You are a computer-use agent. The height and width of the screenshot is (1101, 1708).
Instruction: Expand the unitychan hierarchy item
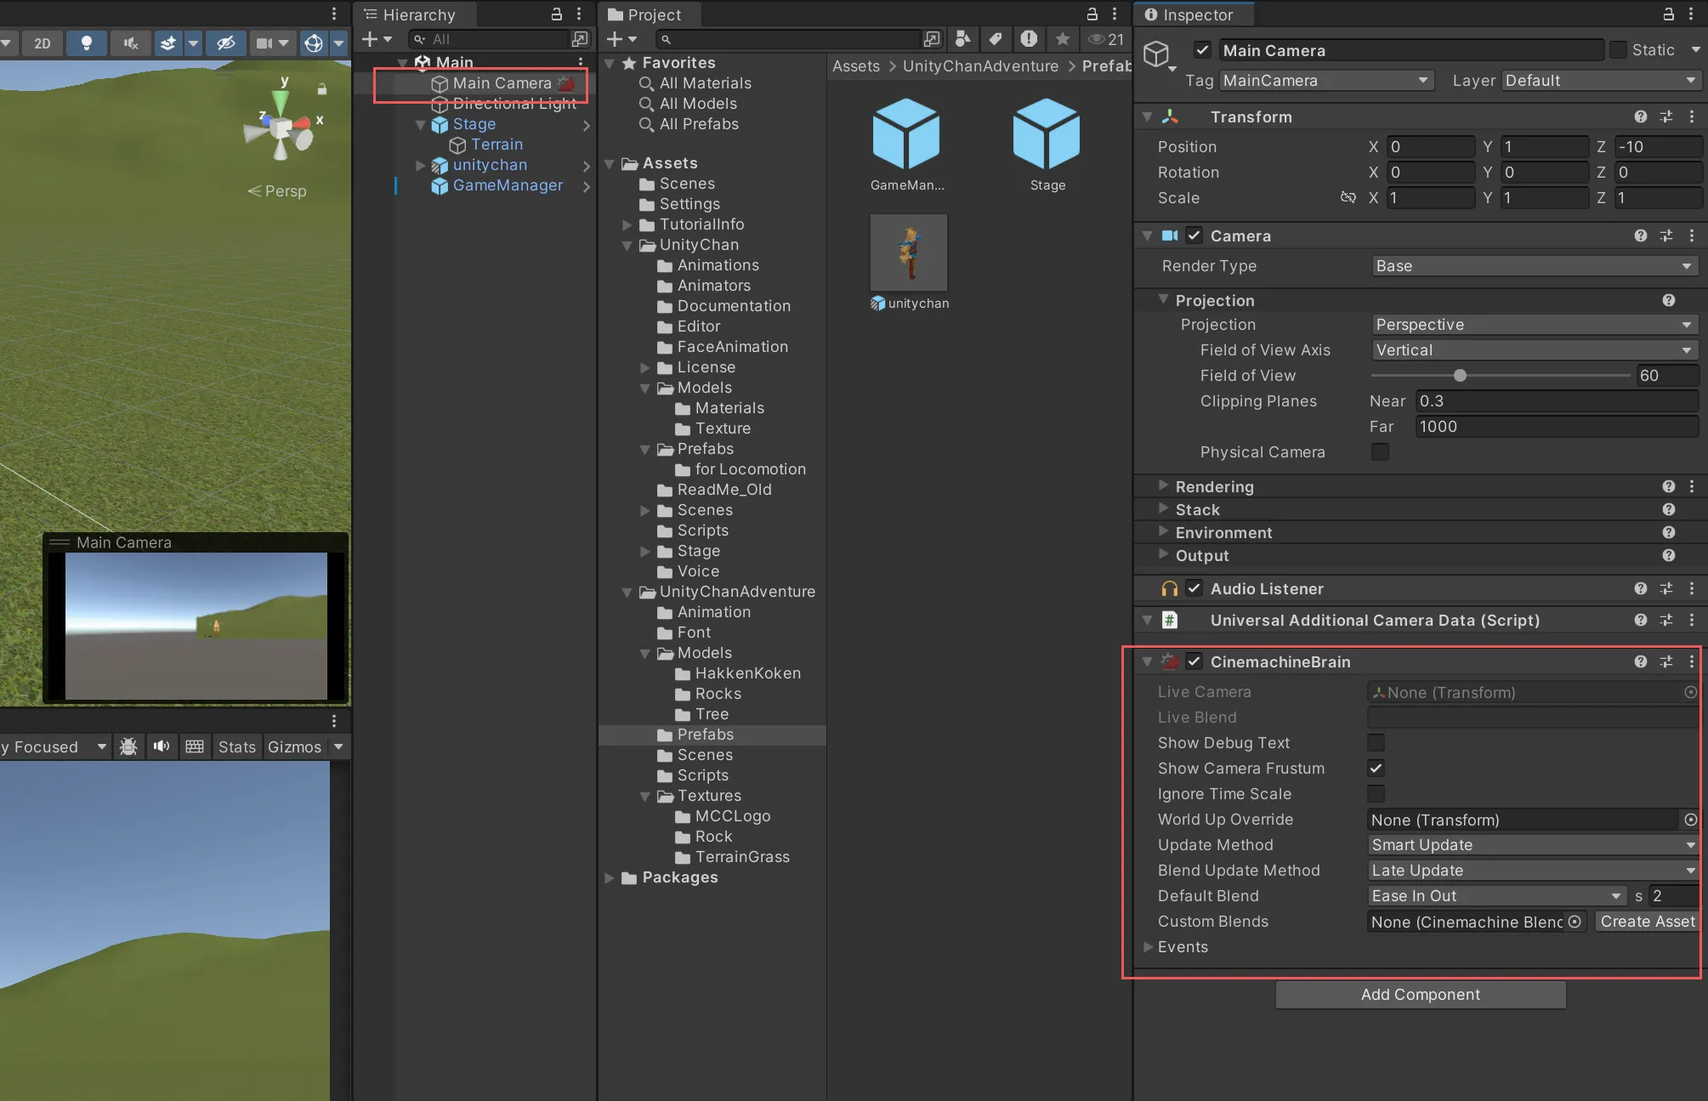[420, 165]
